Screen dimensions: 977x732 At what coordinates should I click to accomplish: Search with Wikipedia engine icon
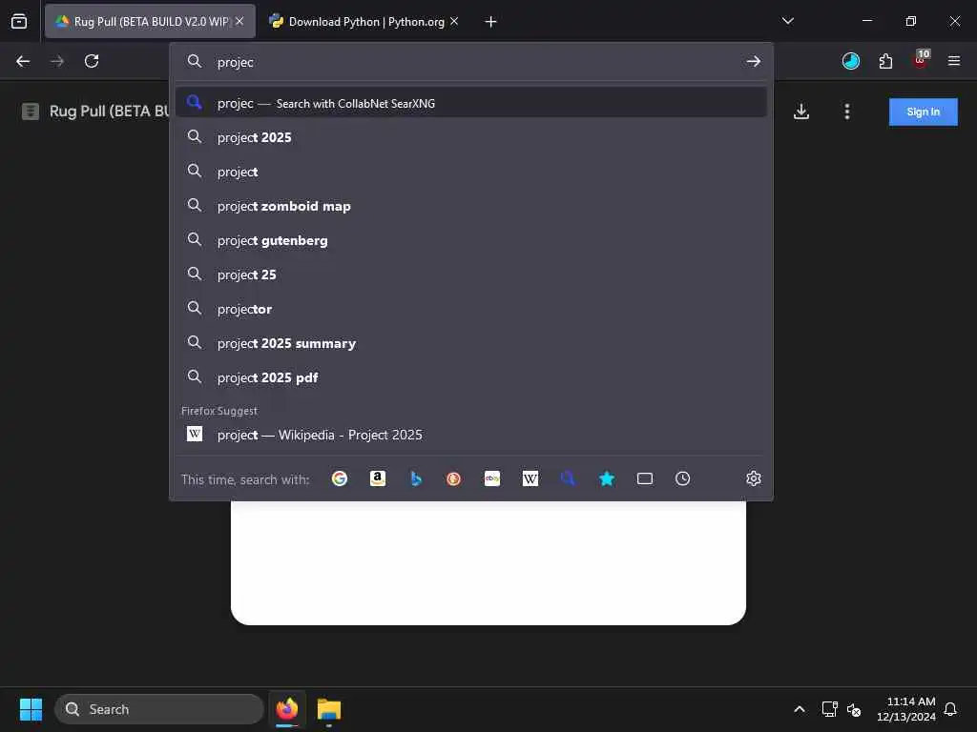coord(530,478)
